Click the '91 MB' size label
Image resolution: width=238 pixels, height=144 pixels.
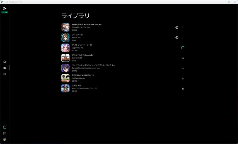point(74,30)
